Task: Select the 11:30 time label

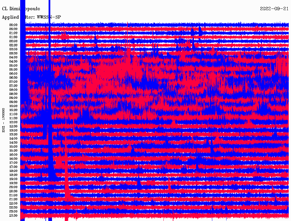Action: coord(13,118)
